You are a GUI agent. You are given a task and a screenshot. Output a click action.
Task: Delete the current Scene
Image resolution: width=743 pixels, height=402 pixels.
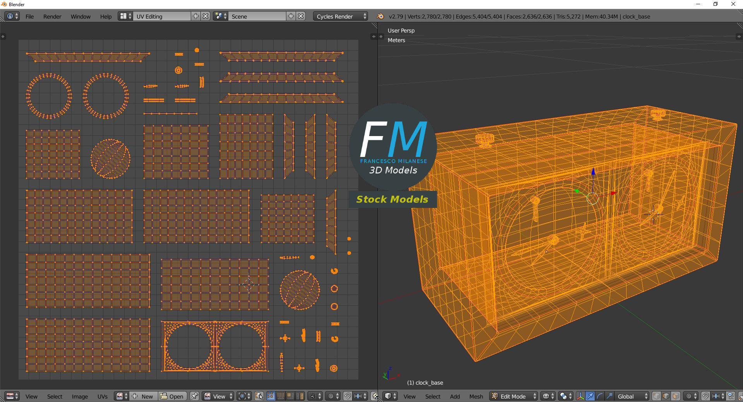tap(301, 16)
